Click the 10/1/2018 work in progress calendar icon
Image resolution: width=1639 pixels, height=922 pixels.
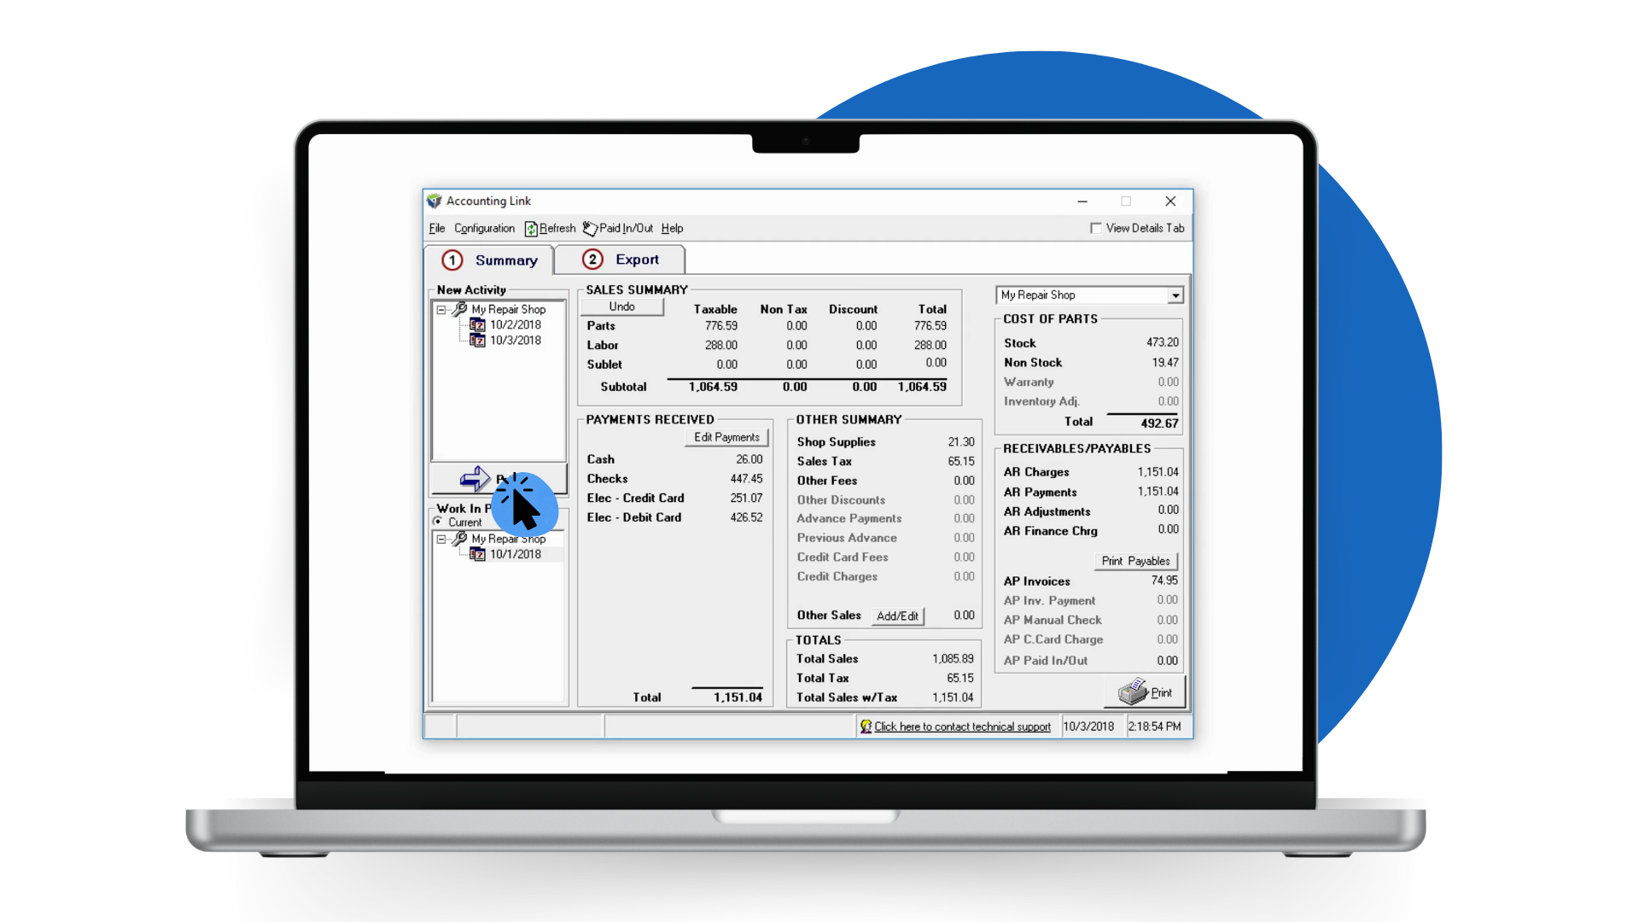(x=478, y=555)
